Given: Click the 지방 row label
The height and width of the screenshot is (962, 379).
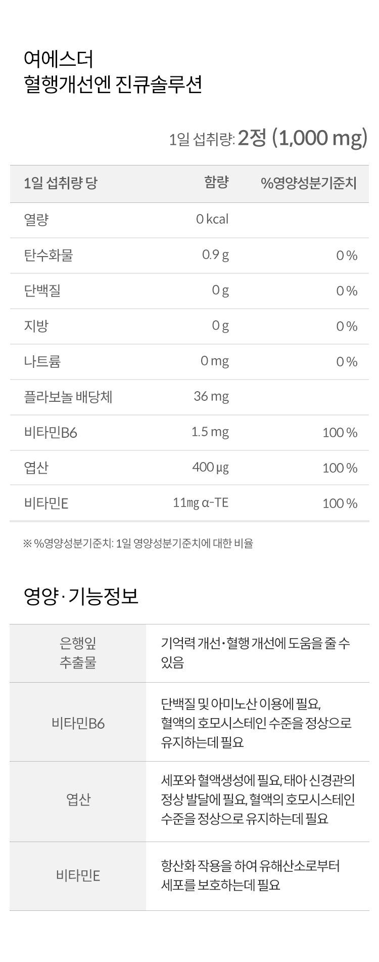Looking at the screenshot, I should tap(36, 326).
